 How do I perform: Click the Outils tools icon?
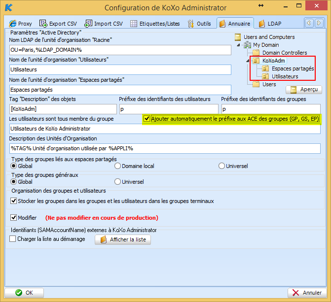click(190, 24)
